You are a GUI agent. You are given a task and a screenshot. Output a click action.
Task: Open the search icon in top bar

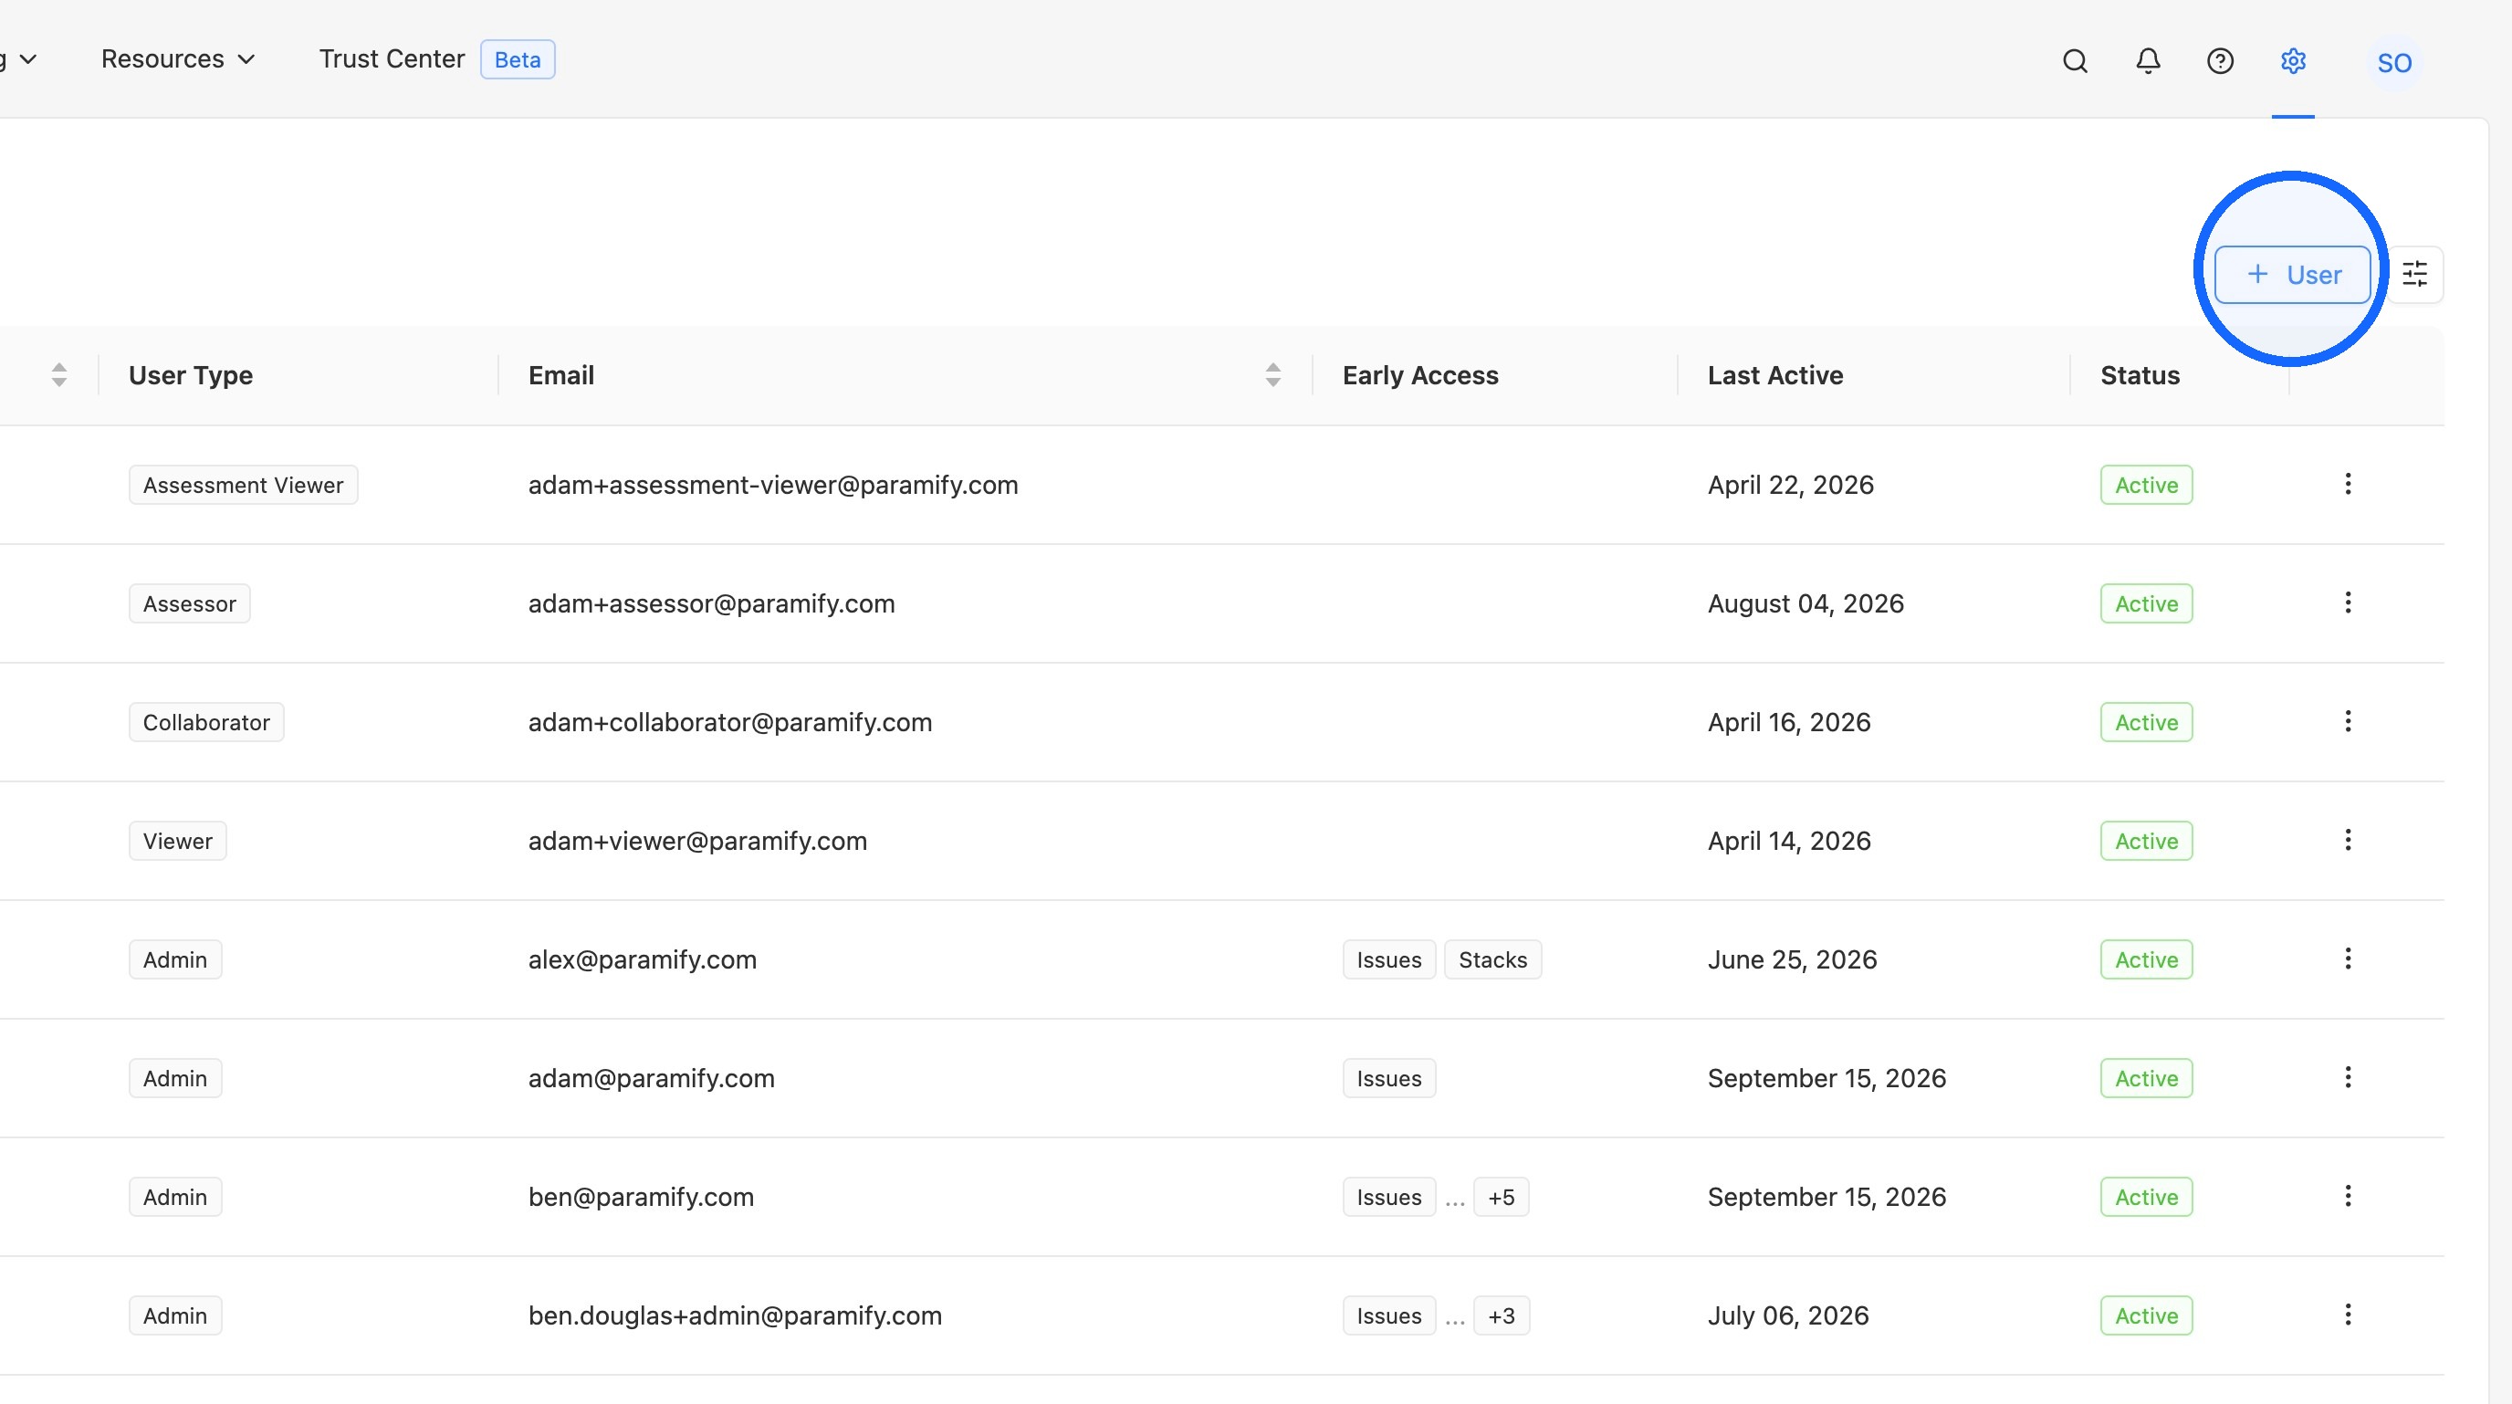pyautogui.click(x=2075, y=61)
